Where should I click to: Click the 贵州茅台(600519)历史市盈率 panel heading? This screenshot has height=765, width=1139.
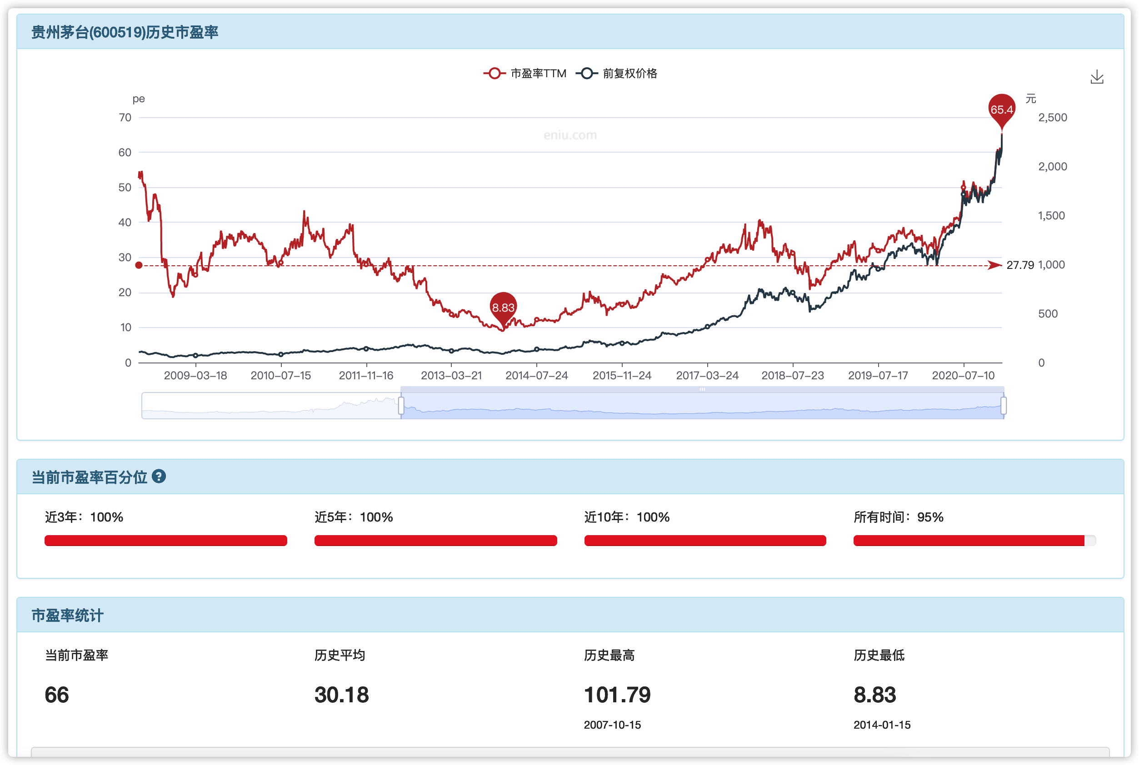[x=125, y=32]
